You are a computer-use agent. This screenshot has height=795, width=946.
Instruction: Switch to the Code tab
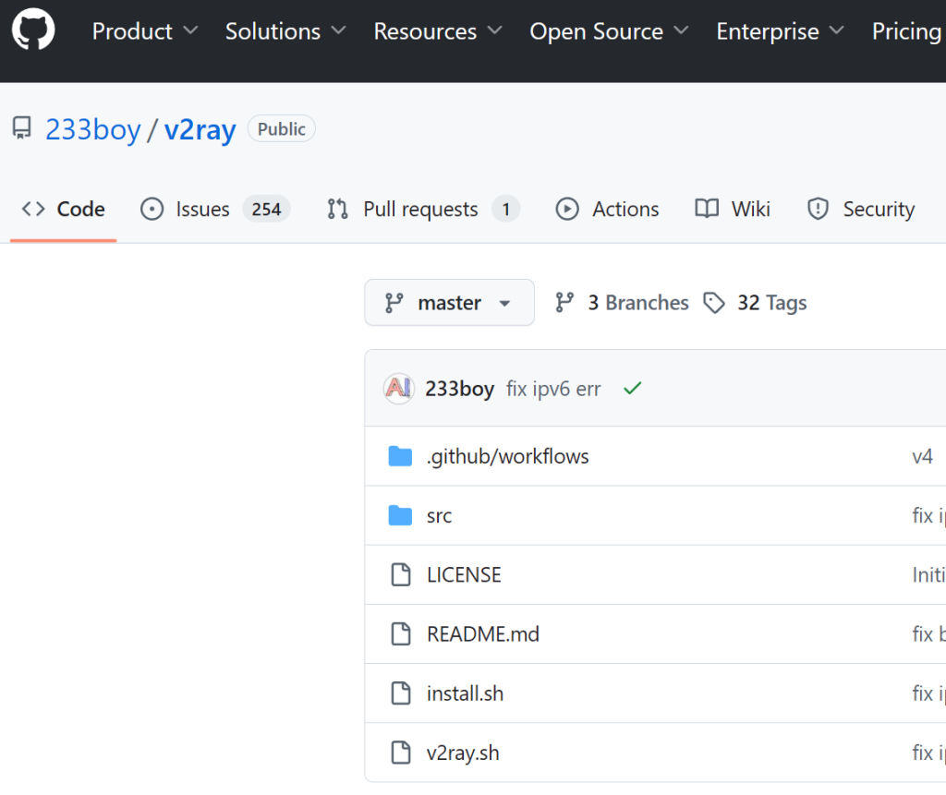63,210
